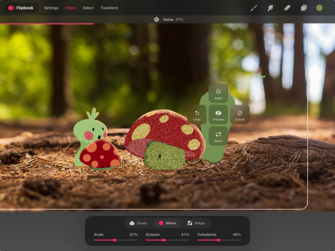
Task: Open the green color picker swatch
Action: coord(319,8)
